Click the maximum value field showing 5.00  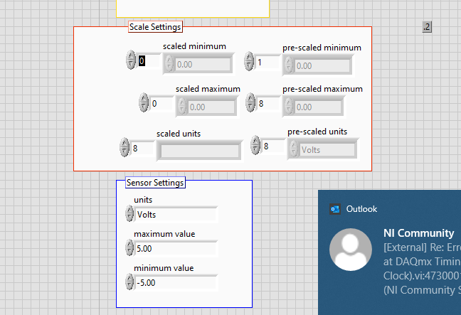pyautogui.click(x=175, y=249)
